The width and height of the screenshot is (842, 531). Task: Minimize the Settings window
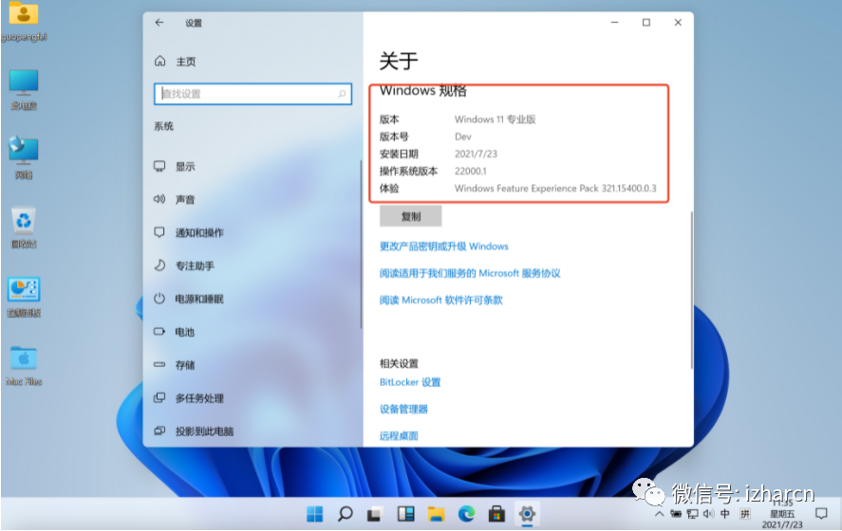tap(615, 23)
